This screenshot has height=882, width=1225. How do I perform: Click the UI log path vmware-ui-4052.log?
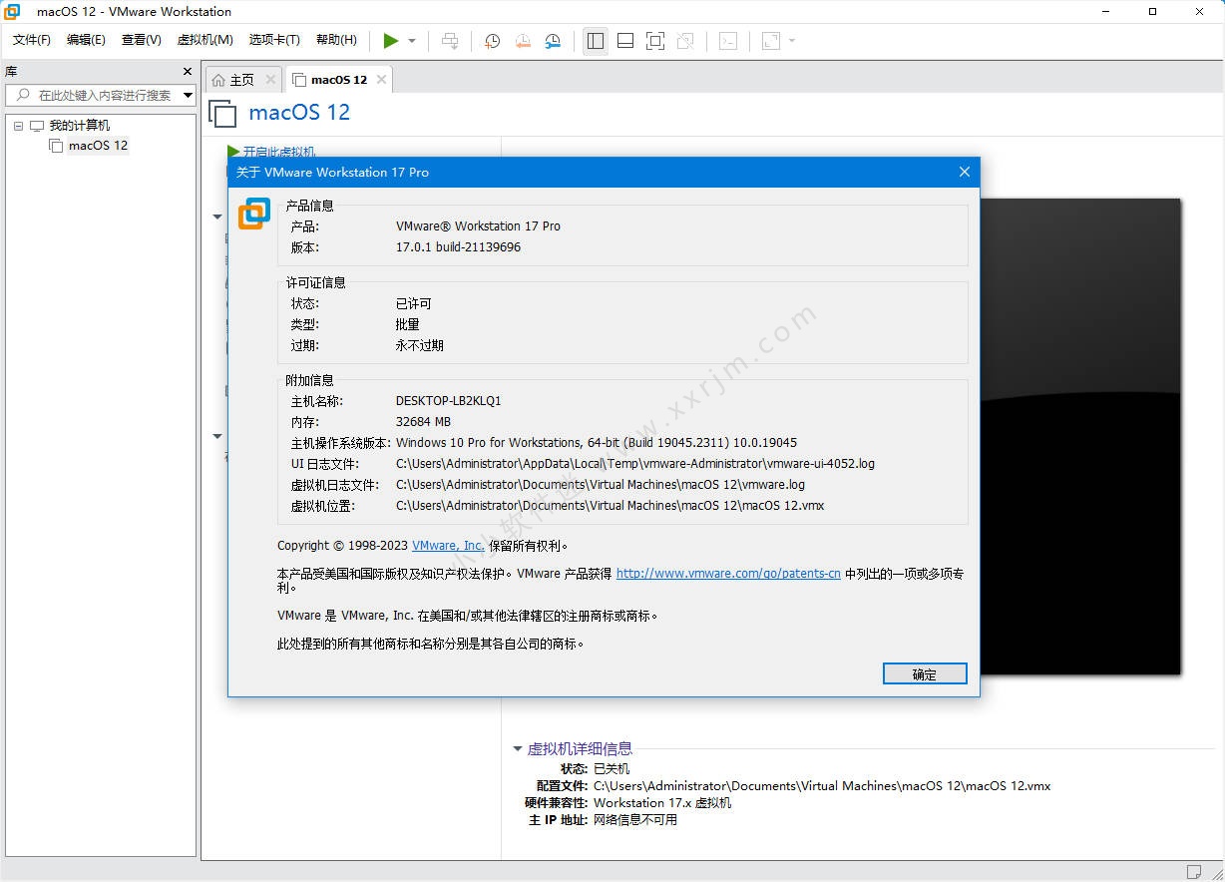[x=635, y=464]
